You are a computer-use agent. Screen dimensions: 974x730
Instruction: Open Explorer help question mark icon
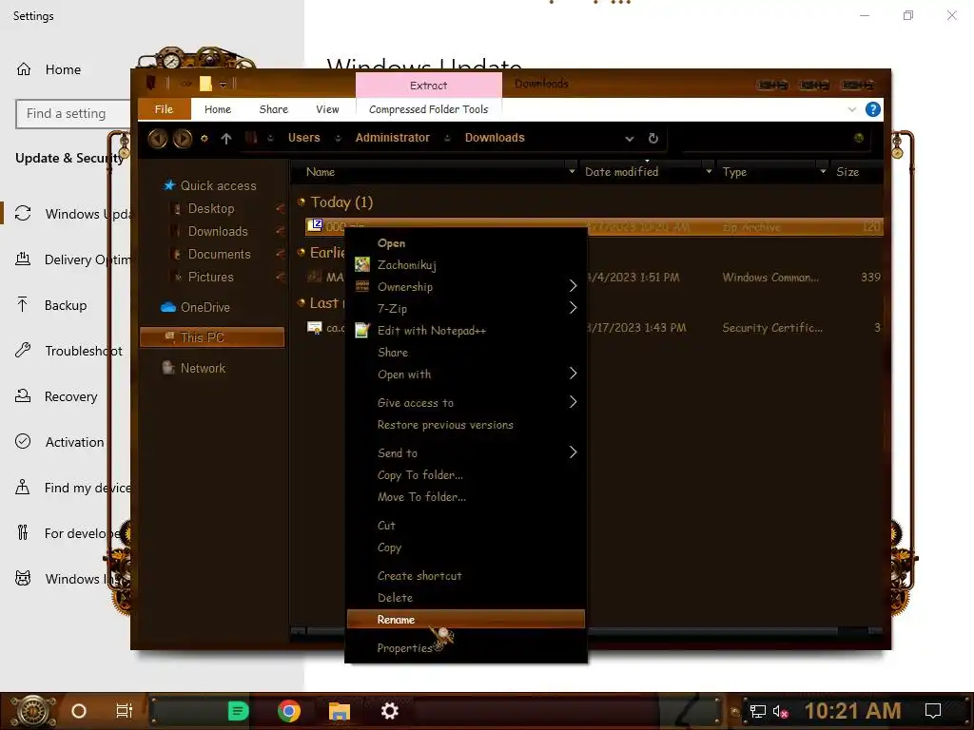click(x=873, y=109)
